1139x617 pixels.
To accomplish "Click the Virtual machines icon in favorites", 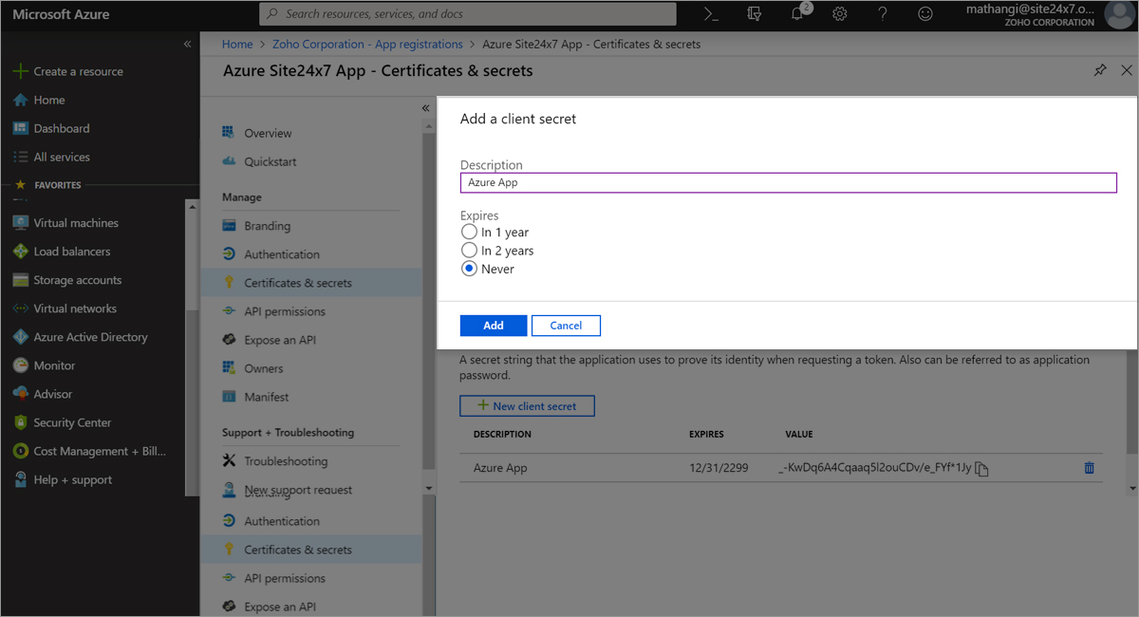I will click(20, 223).
